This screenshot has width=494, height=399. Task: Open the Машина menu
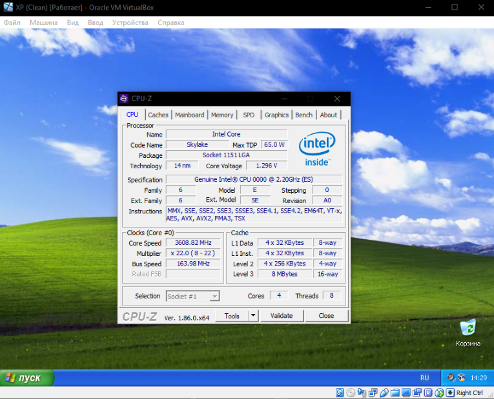tap(44, 23)
